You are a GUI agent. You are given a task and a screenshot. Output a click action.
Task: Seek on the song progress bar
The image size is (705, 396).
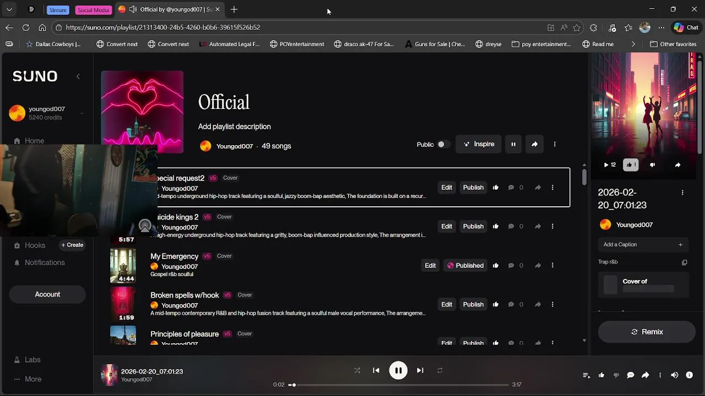pyautogui.click(x=398, y=385)
